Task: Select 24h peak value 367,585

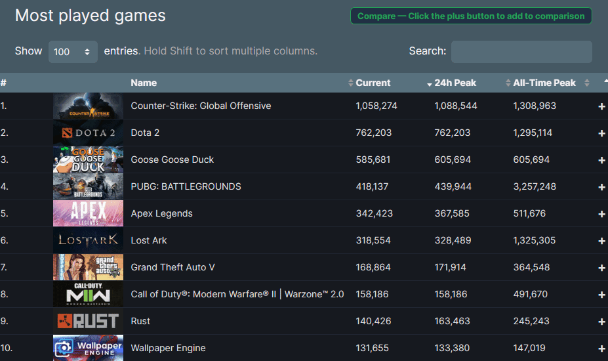Action: point(452,213)
